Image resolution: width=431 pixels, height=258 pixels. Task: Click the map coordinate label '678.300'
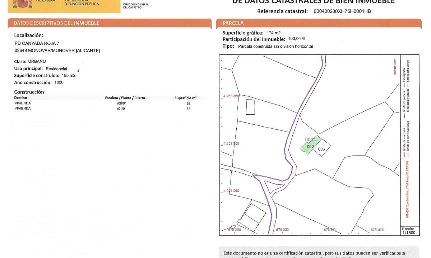coord(282,230)
